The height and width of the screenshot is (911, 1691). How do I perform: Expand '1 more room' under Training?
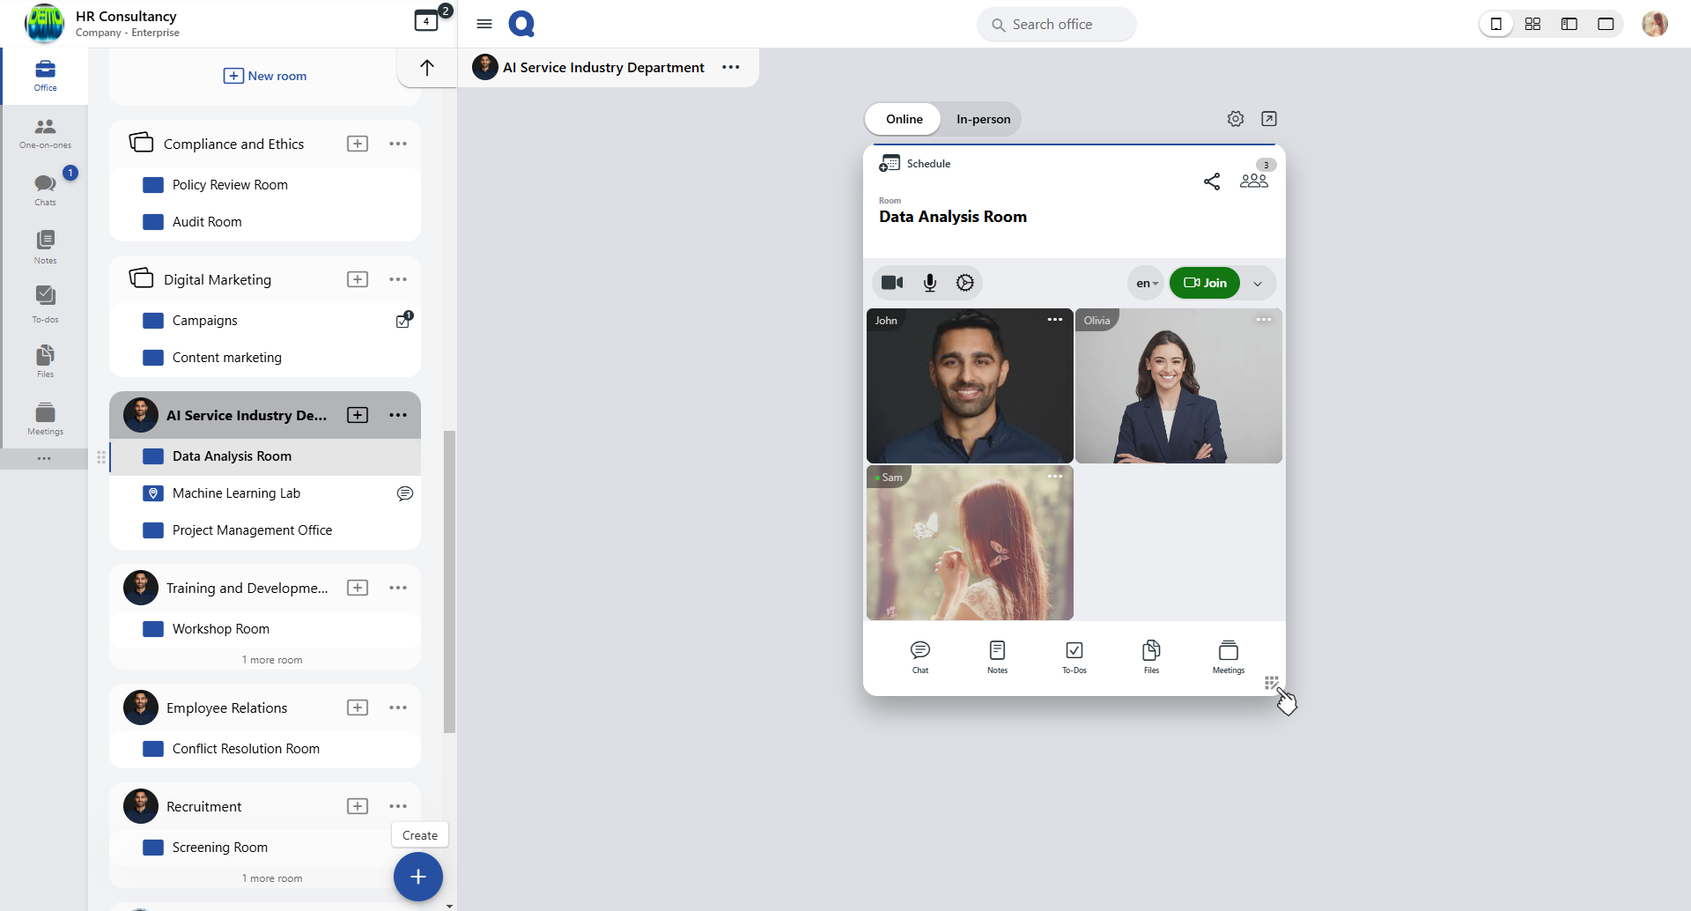[272, 660]
